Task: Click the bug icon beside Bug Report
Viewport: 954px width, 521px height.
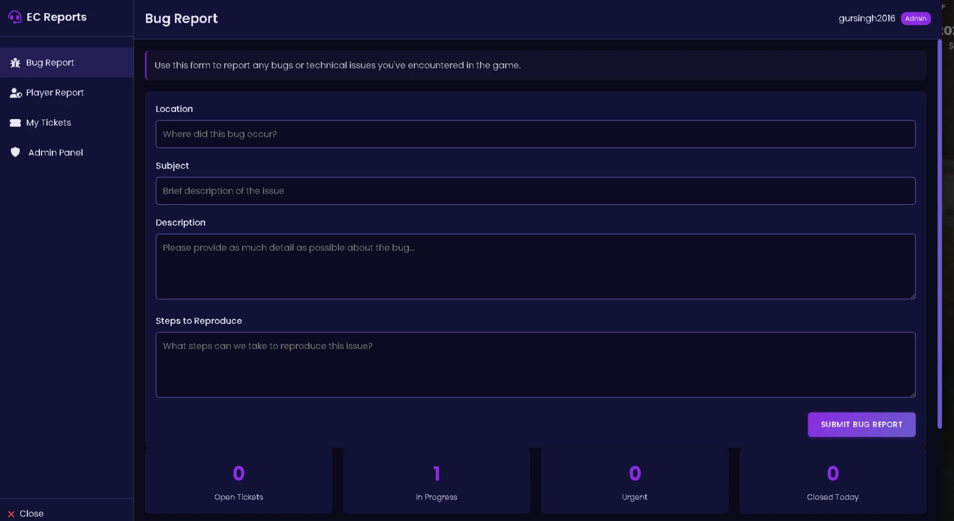Action: tap(16, 63)
